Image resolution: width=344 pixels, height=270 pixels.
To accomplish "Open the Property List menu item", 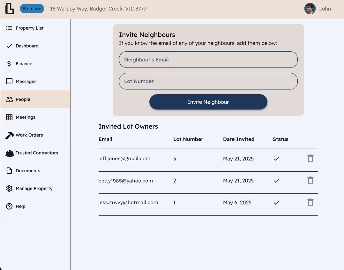I will click(x=35, y=28).
